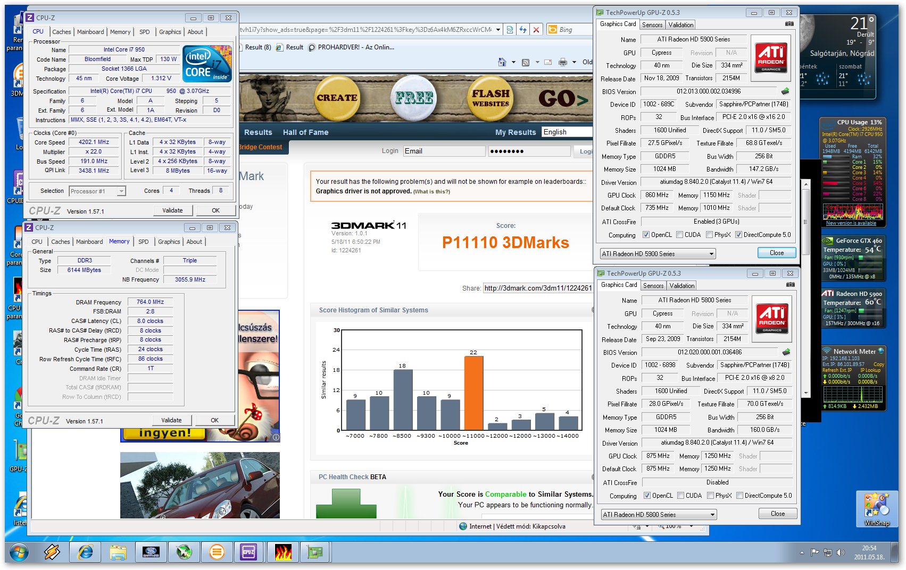Click the Email login field

tap(444, 151)
